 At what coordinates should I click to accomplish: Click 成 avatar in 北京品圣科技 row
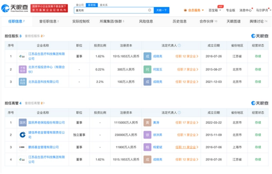[147, 82]
